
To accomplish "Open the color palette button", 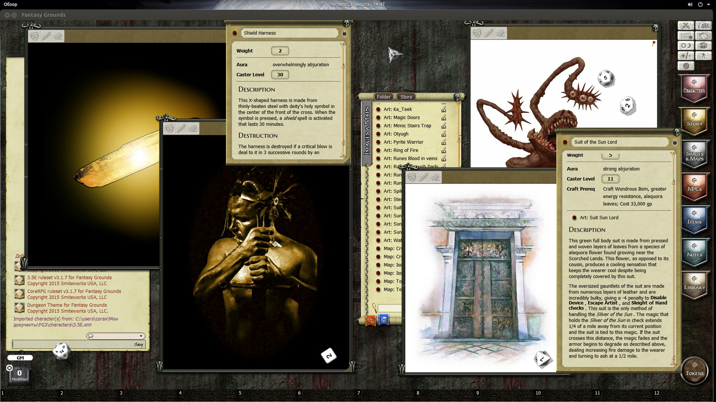I will (704, 46).
